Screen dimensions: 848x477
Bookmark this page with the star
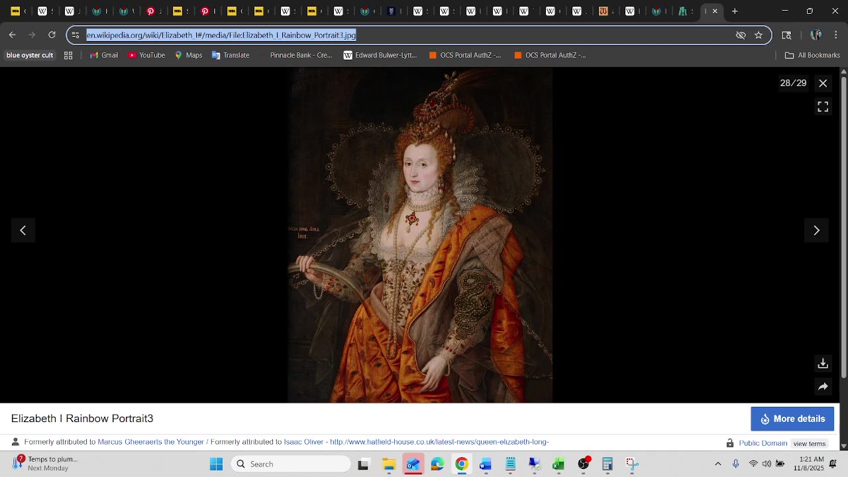click(x=759, y=35)
